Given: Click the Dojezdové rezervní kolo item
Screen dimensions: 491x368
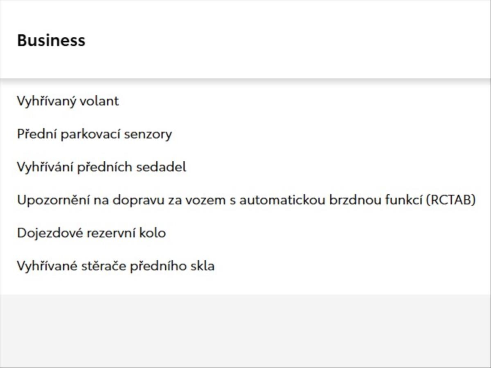Looking at the screenshot, I should pos(91,233).
